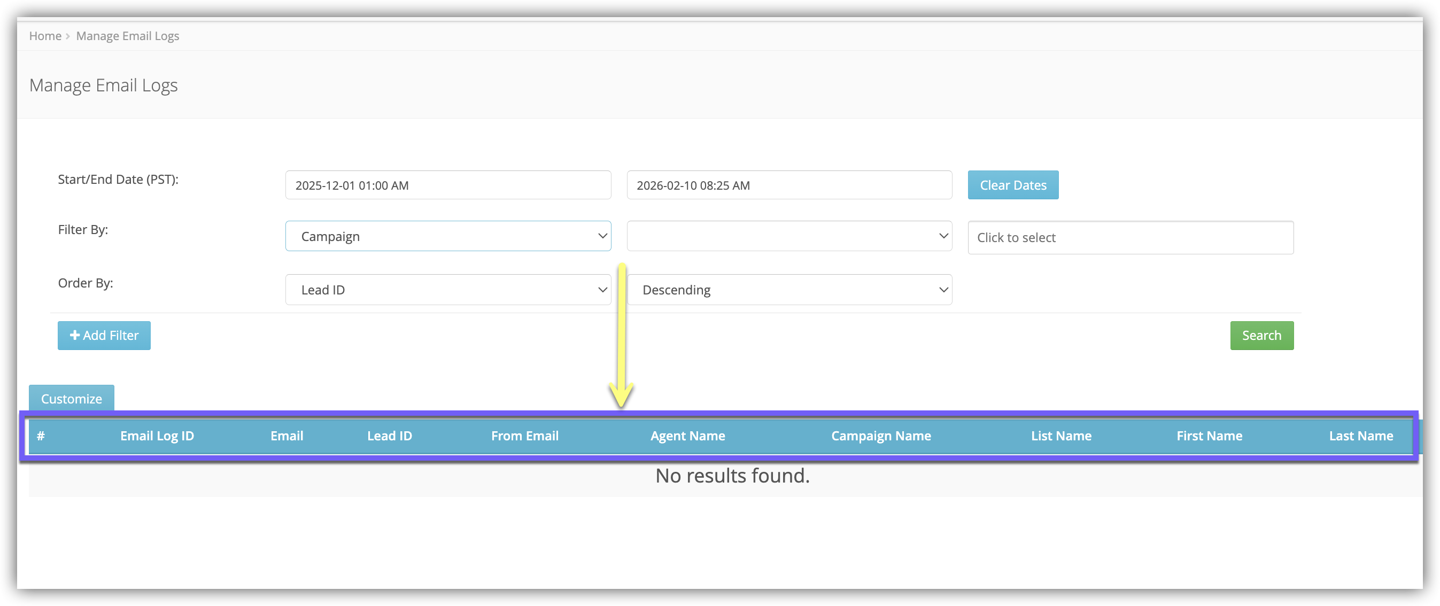Click the Campaign Name column header

(x=881, y=436)
